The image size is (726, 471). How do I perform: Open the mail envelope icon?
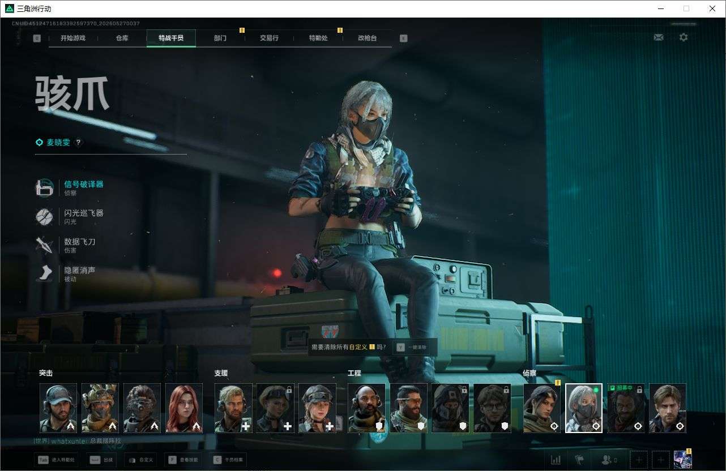click(658, 37)
